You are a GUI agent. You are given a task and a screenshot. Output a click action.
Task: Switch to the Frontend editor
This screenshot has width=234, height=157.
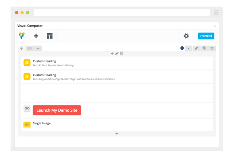pos(206,36)
